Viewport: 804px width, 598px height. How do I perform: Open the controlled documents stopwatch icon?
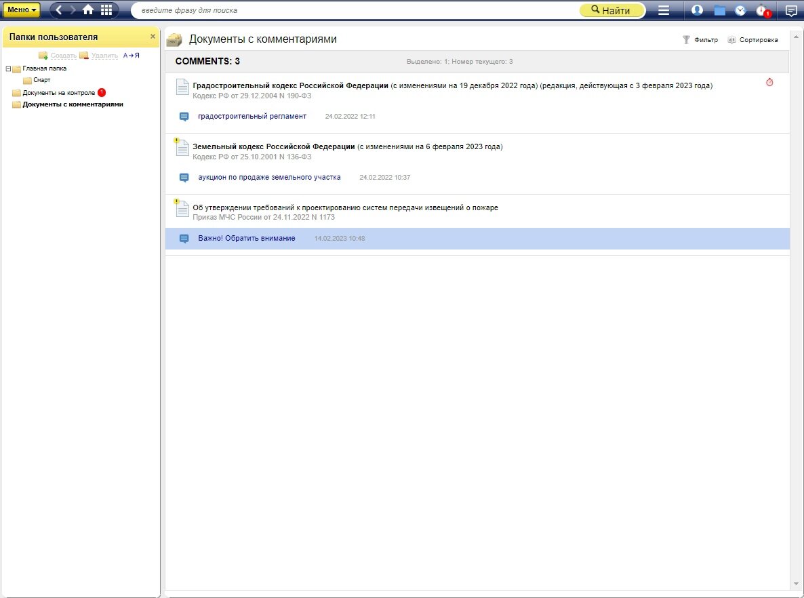763,10
